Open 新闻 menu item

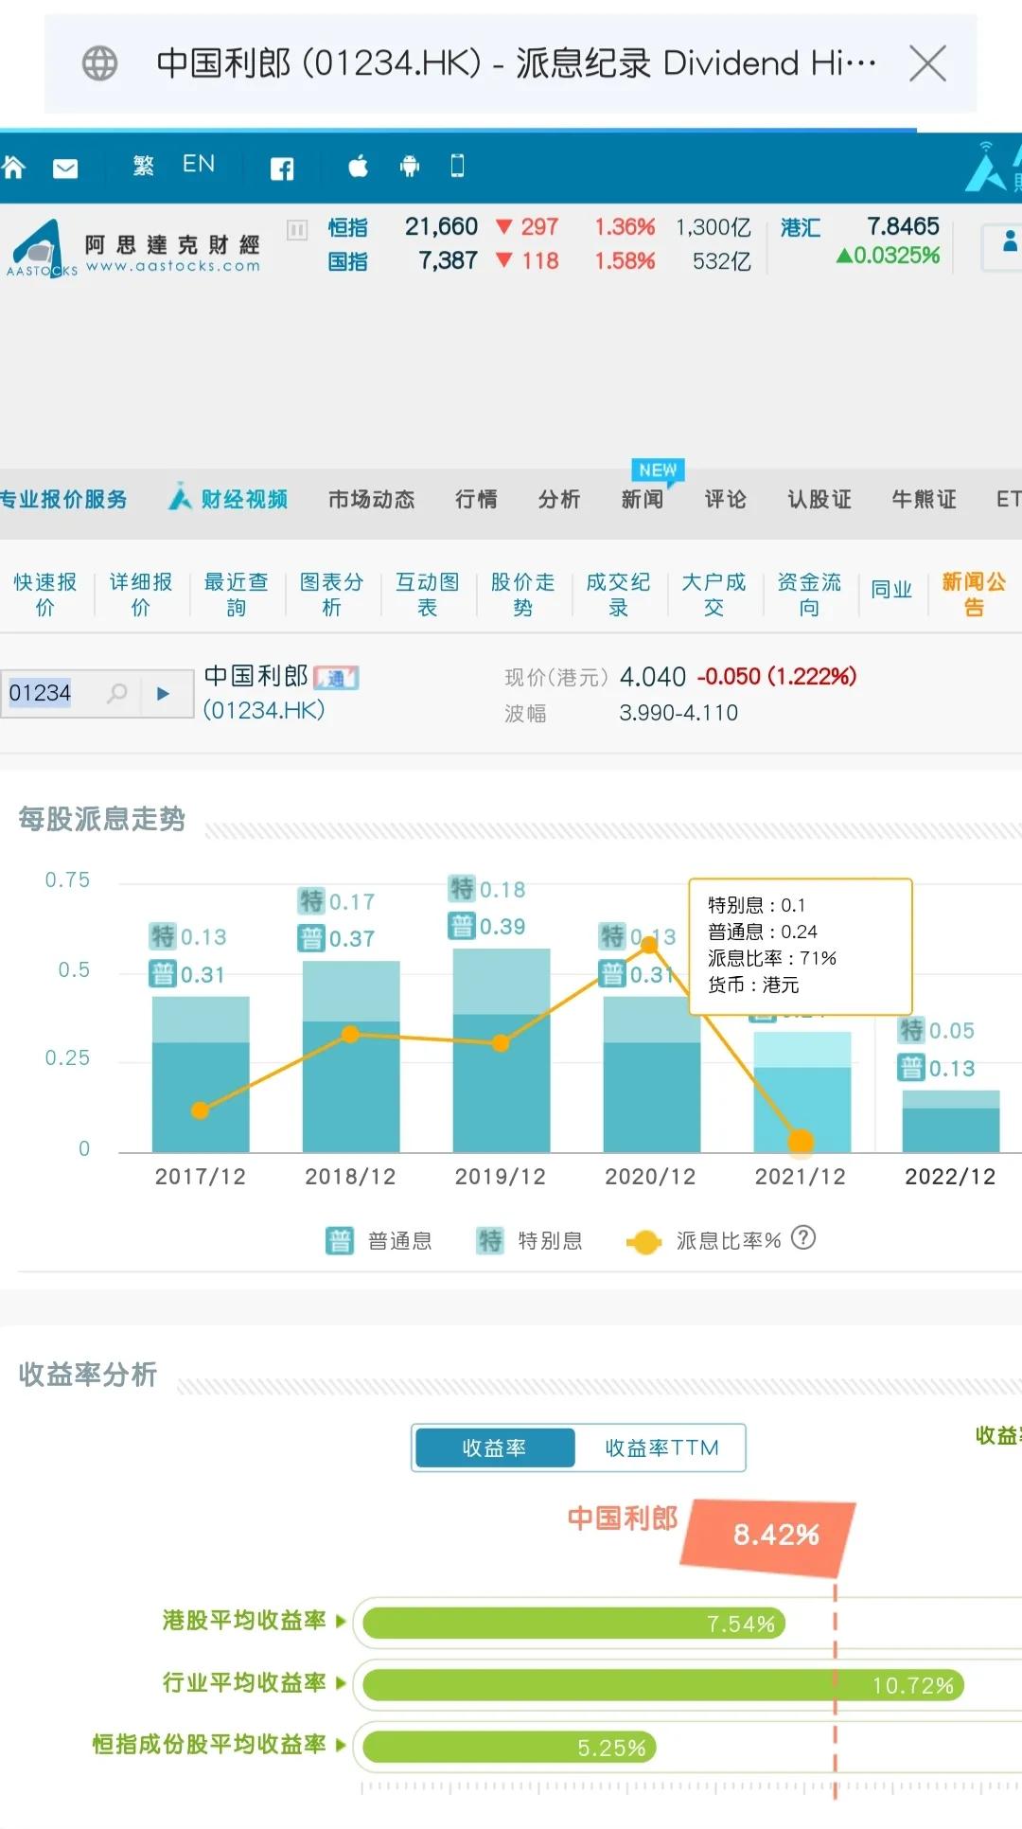coord(643,500)
